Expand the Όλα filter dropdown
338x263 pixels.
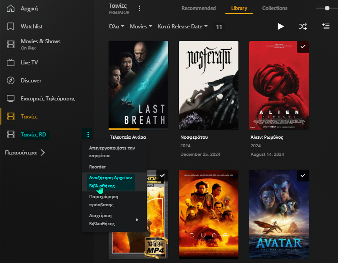(116, 27)
